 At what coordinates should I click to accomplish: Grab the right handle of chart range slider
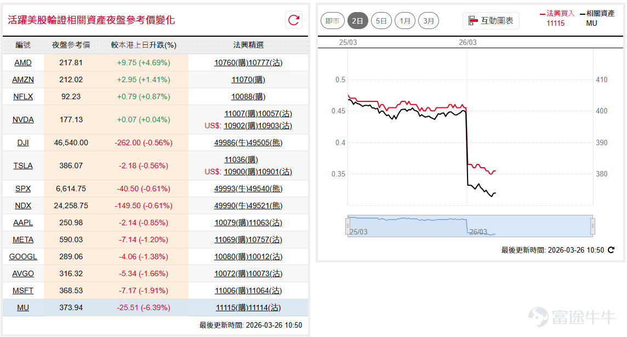592,226
